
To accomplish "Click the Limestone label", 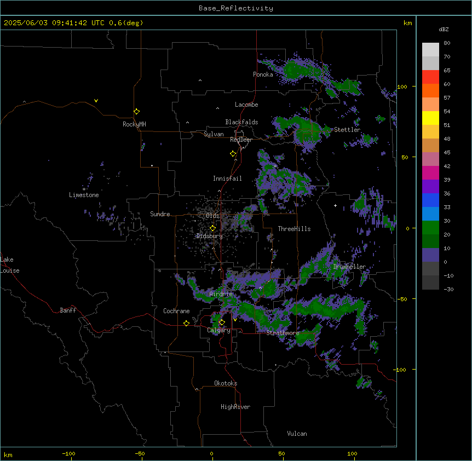I will coord(84,195).
